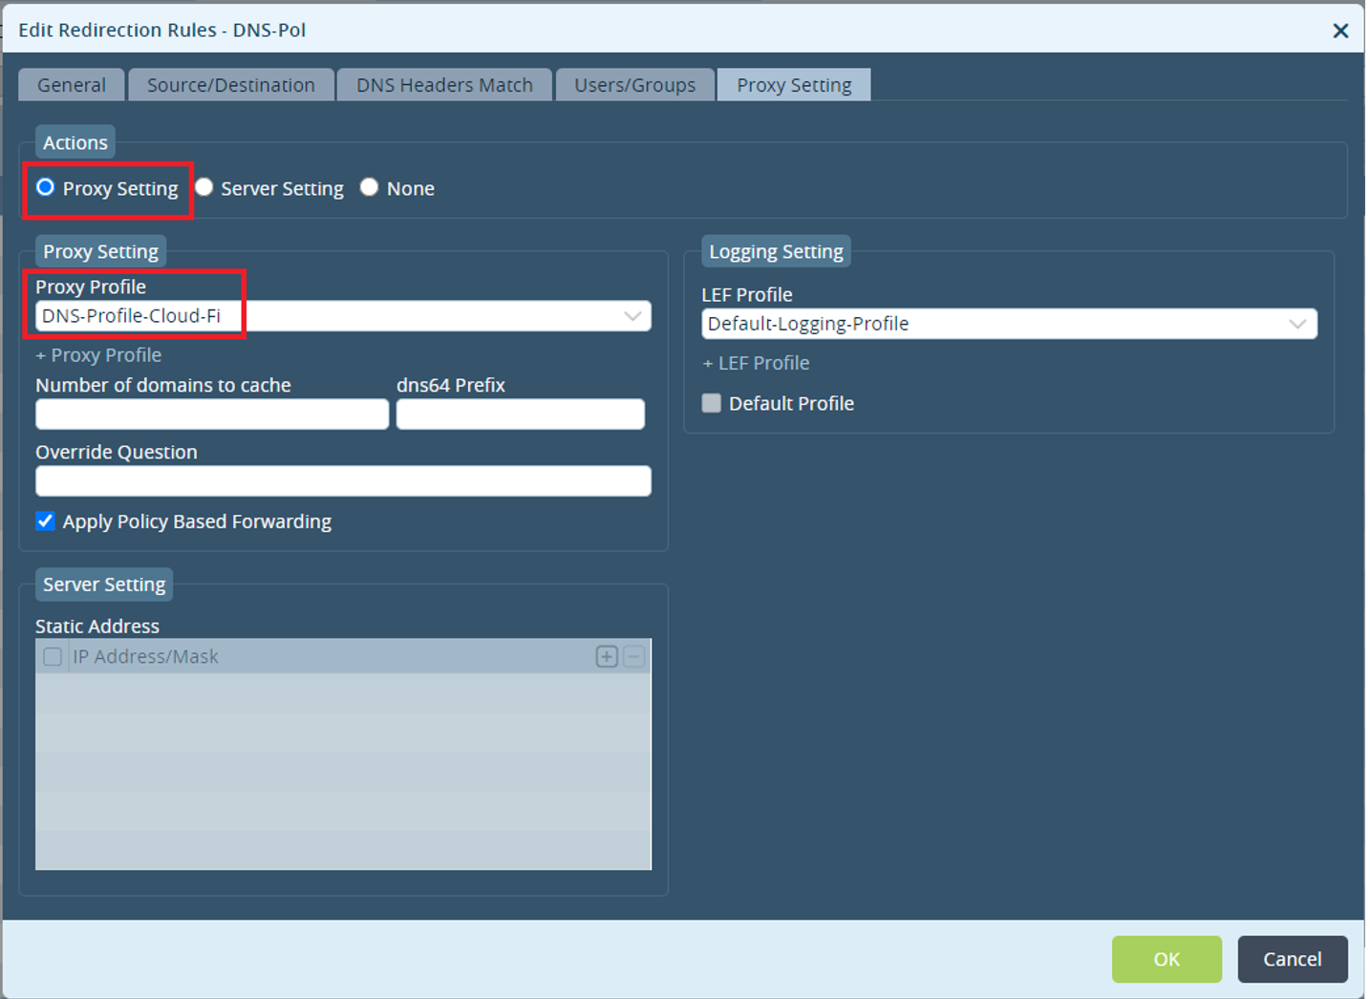Image resolution: width=1370 pixels, height=999 pixels.
Task: Add a logging profile via + LEF Profile
Action: click(756, 363)
